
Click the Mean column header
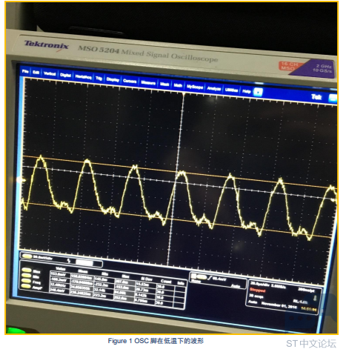[83, 271]
